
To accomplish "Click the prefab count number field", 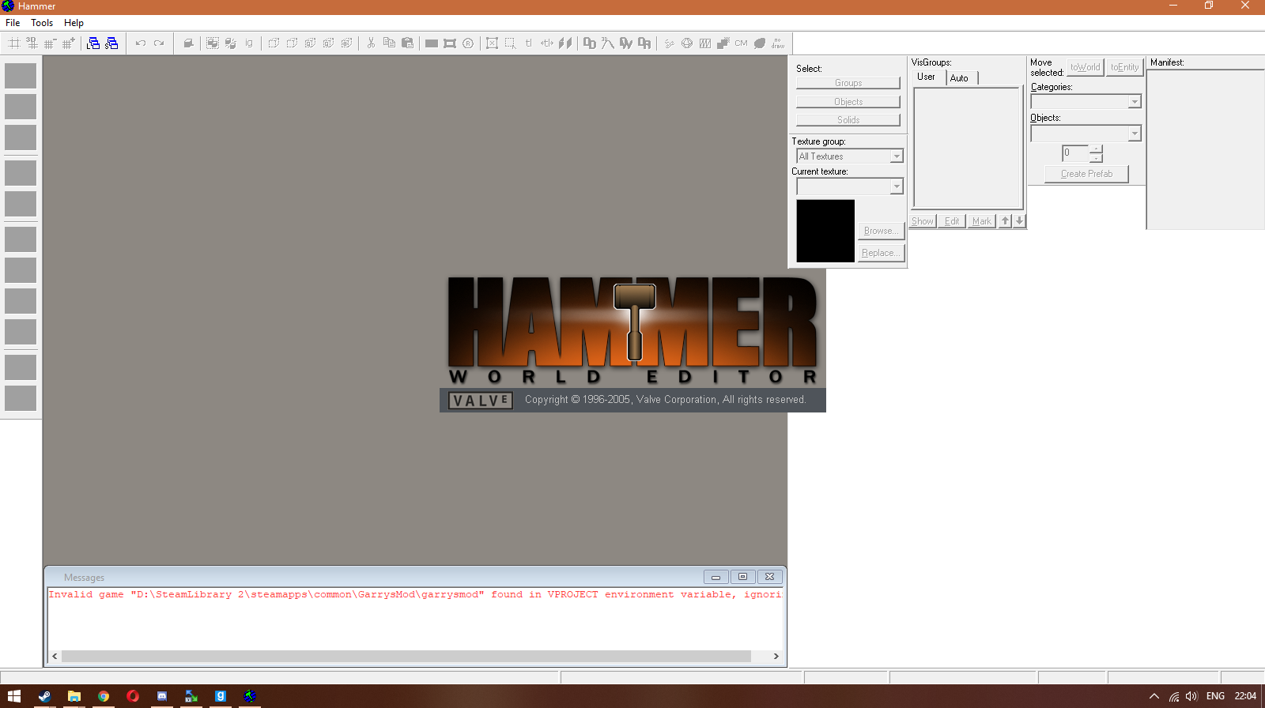I will (1075, 153).
